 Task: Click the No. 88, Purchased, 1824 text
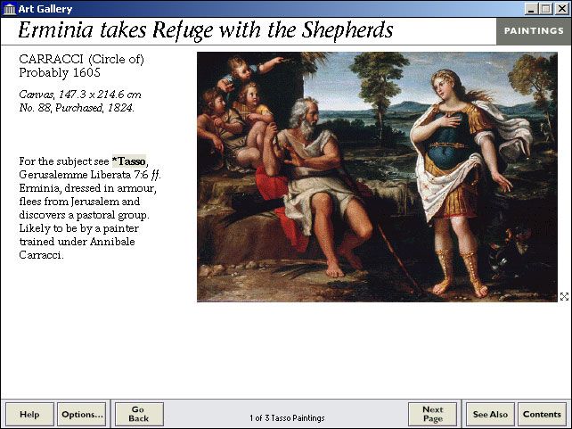point(77,108)
